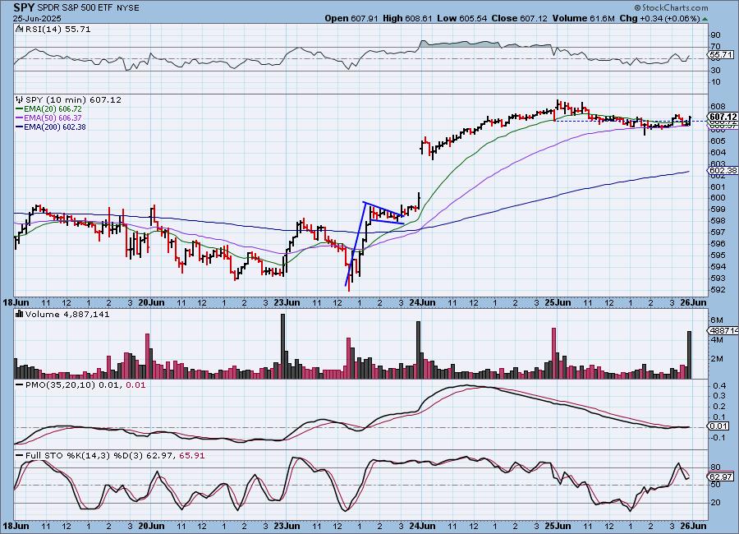Image resolution: width=739 pixels, height=534 pixels.
Task: Click the 80 level on the stochastic axis
Action: coord(715,467)
